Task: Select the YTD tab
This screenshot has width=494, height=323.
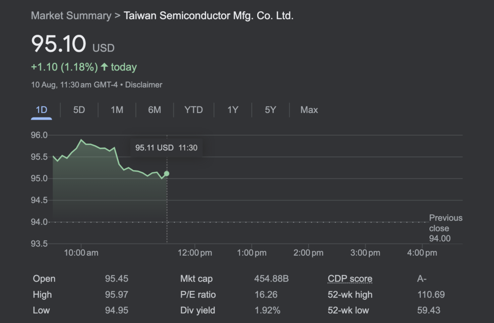Action: pos(193,110)
